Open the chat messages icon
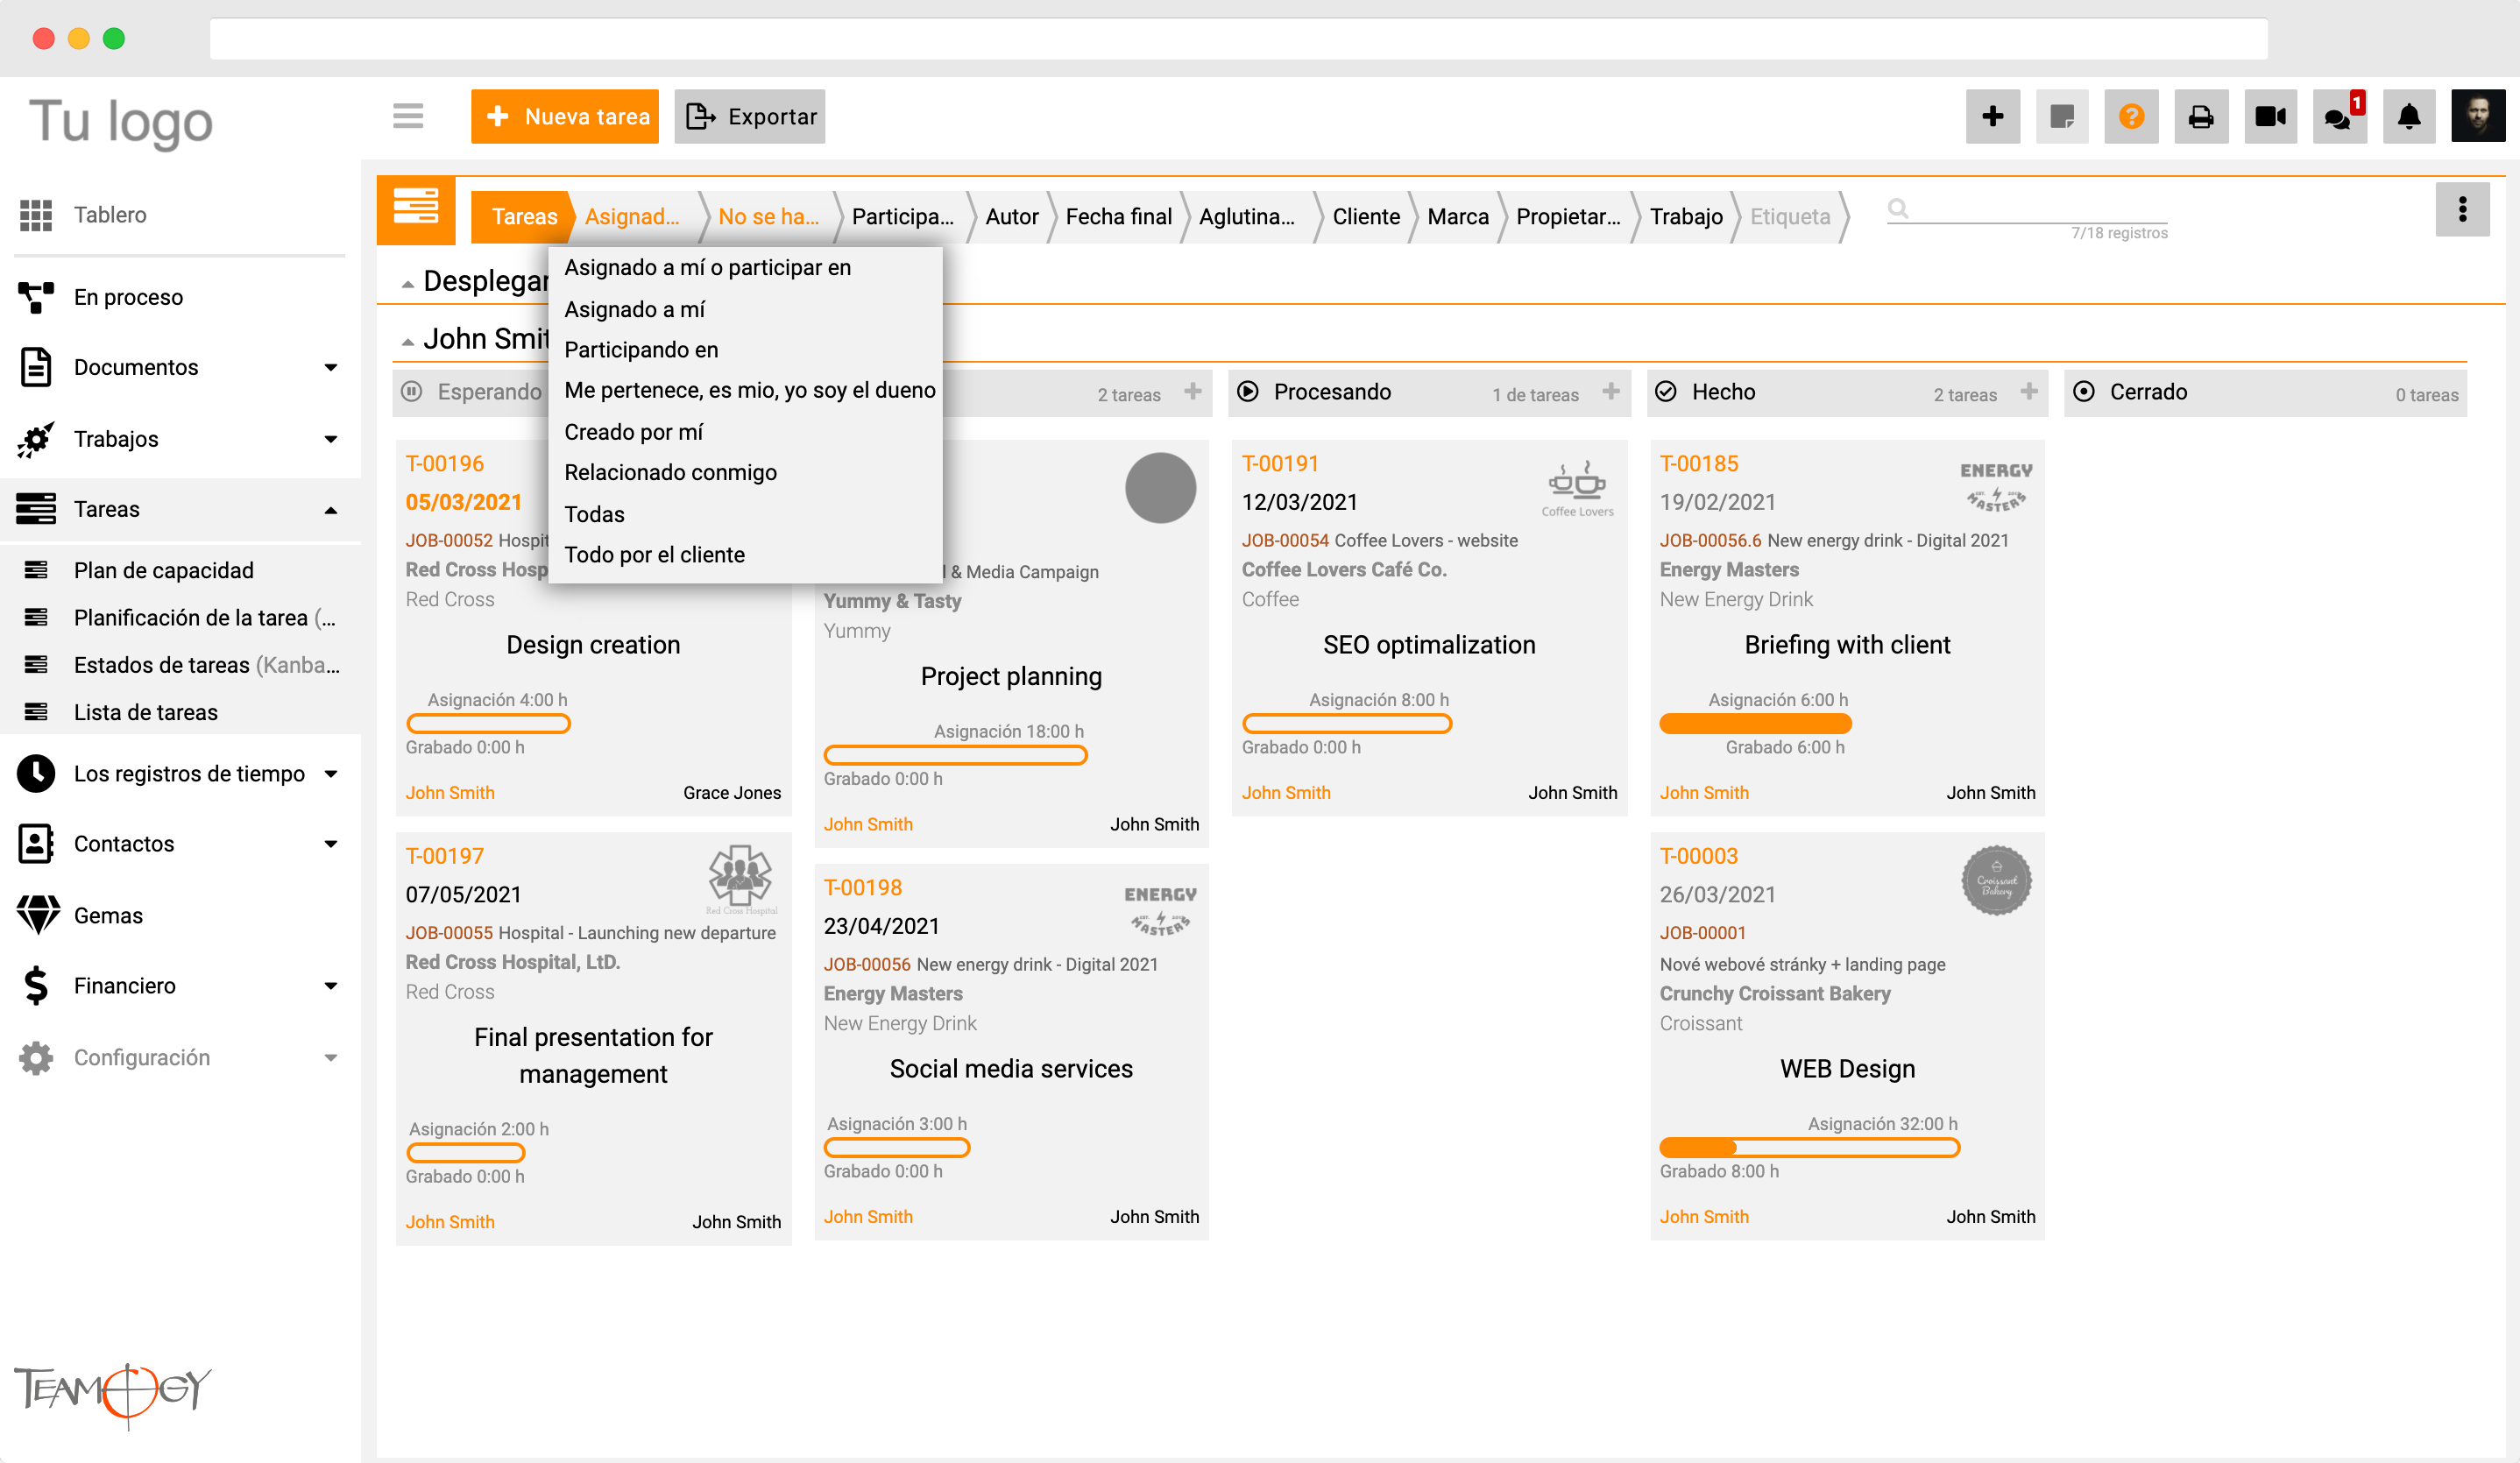Viewport: 2520px width, 1463px height. [2339, 117]
